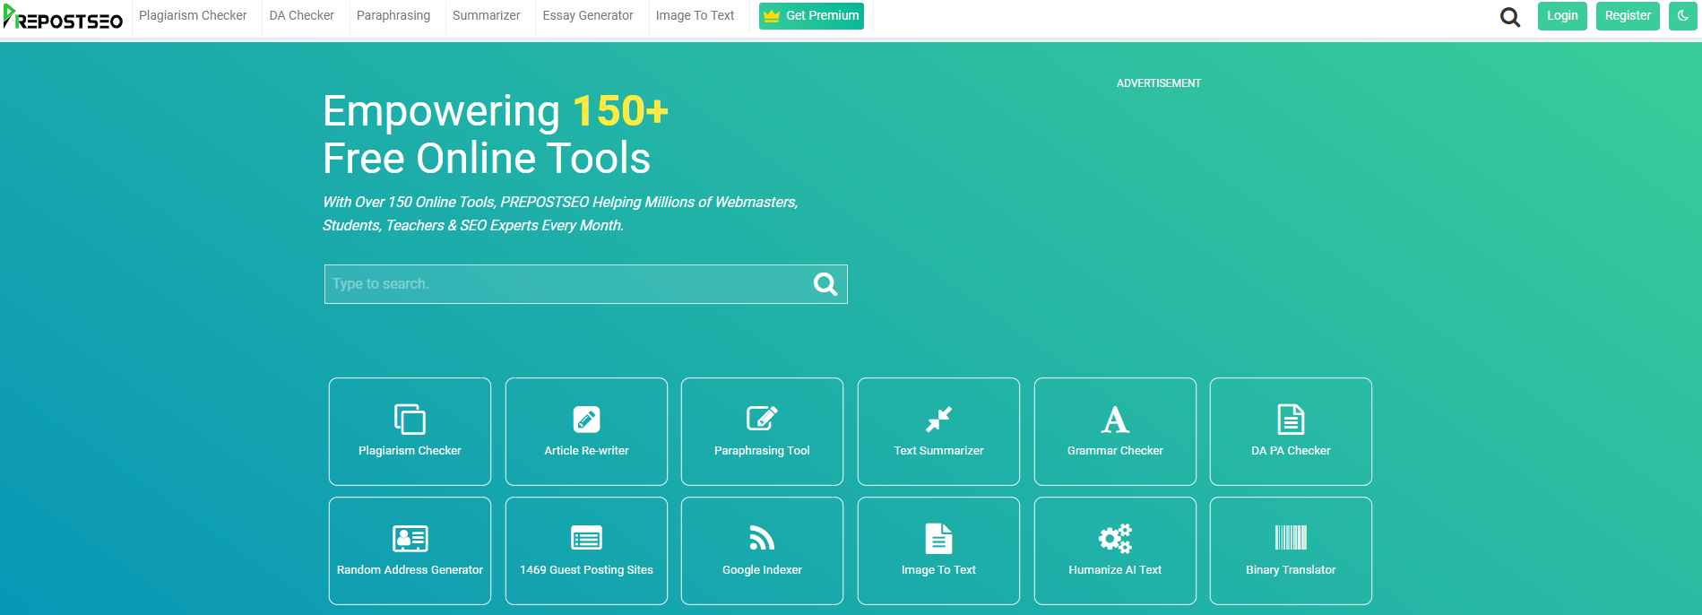
Task: Click the Article Re-writer pencil icon
Action: pos(586,420)
